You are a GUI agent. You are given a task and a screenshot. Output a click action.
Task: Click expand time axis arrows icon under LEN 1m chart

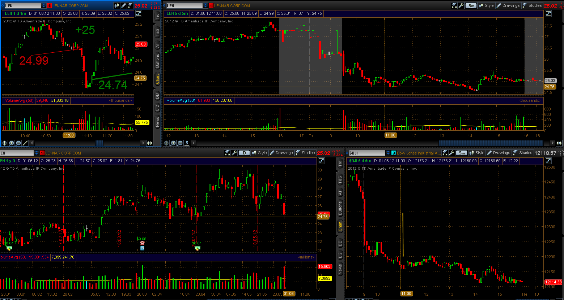pyautogui.click(x=150, y=143)
